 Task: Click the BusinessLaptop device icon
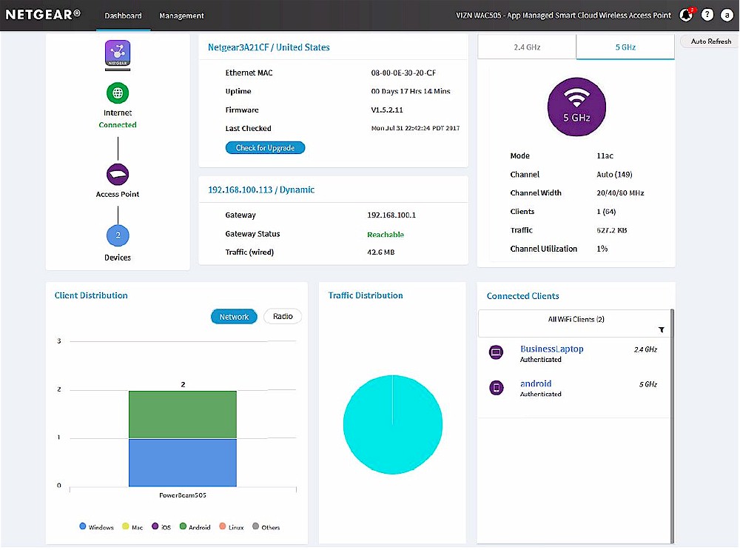click(496, 352)
